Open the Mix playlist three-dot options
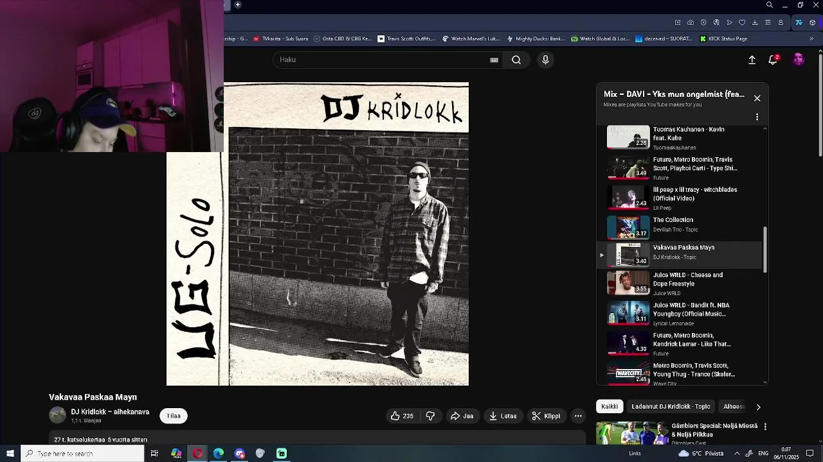Image resolution: width=823 pixels, height=462 pixels. (757, 117)
